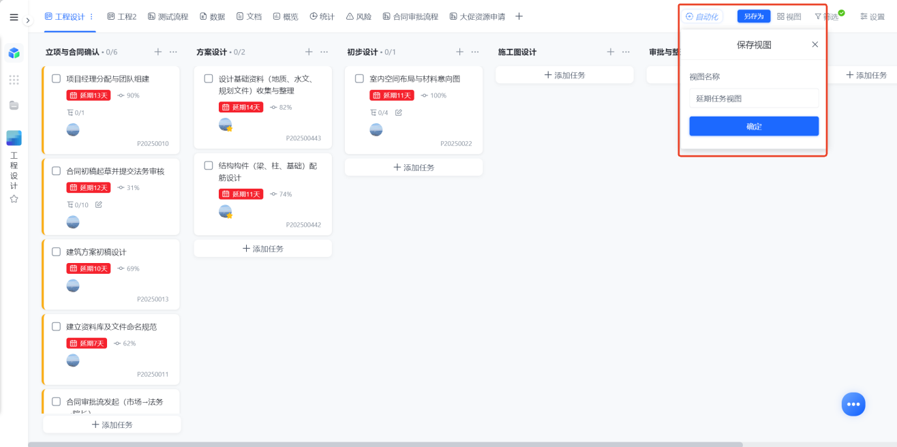Open assignee avatar on 建筑方案初稿设计 card
The height and width of the screenshot is (447, 897).
tap(73, 286)
